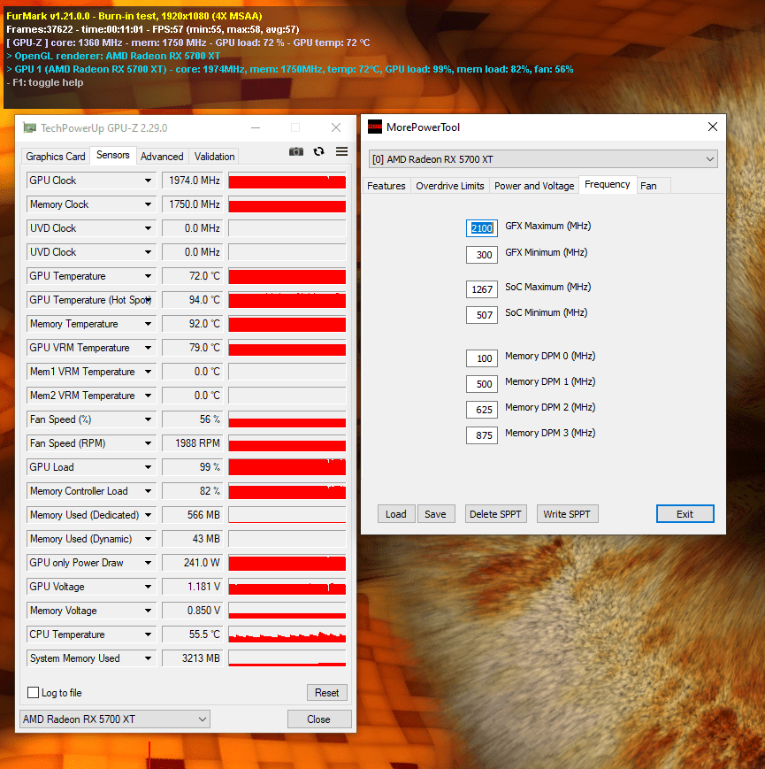Open the Overdrive Limits tab
The width and height of the screenshot is (765, 769).
[x=450, y=186]
